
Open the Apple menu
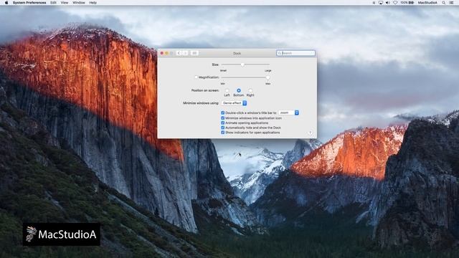coord(6,3)
